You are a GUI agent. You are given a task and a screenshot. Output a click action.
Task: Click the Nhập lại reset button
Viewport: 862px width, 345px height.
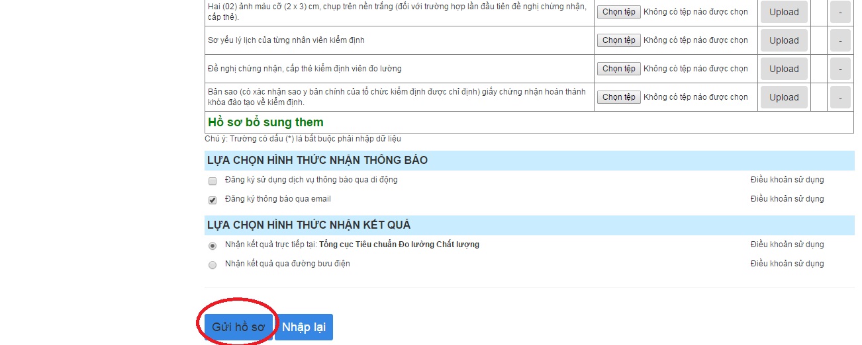304,327
